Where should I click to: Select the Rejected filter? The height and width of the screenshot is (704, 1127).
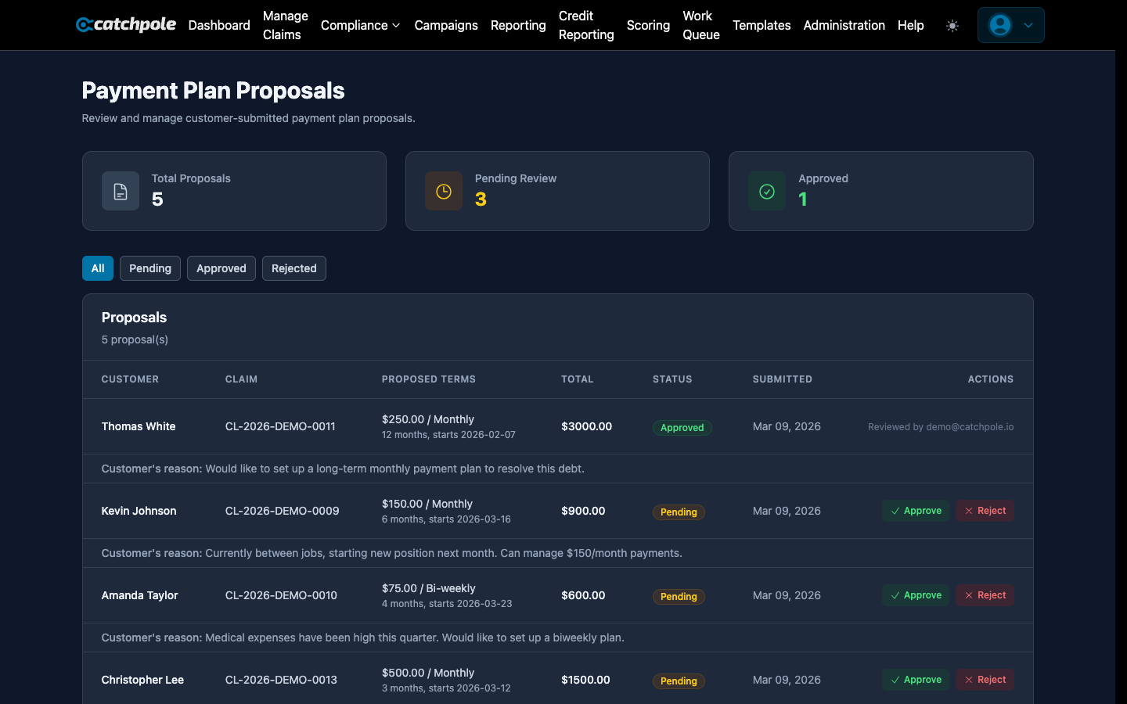(x=293, y=268)
